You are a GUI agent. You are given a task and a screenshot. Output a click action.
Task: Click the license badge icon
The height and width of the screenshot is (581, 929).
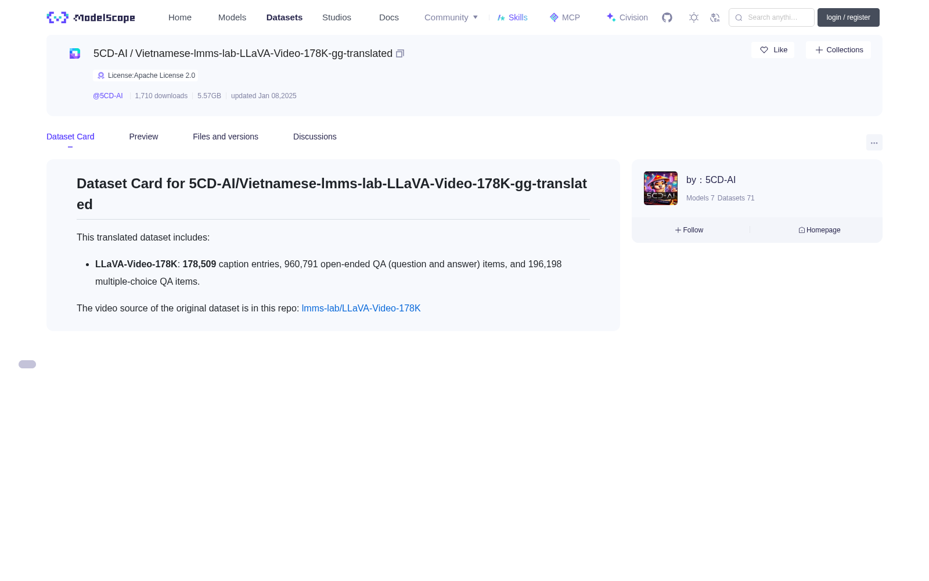coord(101,76)
